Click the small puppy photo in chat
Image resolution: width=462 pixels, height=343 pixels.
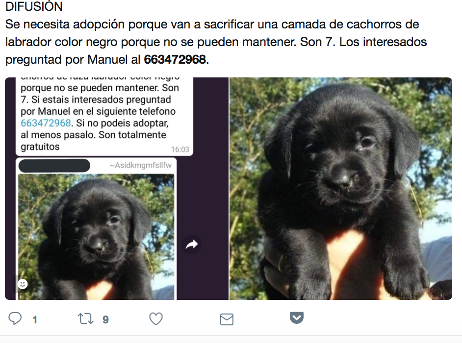96,237
